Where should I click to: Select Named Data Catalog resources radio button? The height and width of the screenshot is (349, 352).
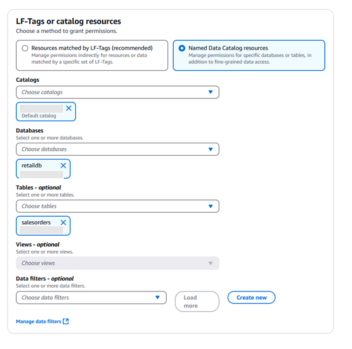tap(182, 48)
